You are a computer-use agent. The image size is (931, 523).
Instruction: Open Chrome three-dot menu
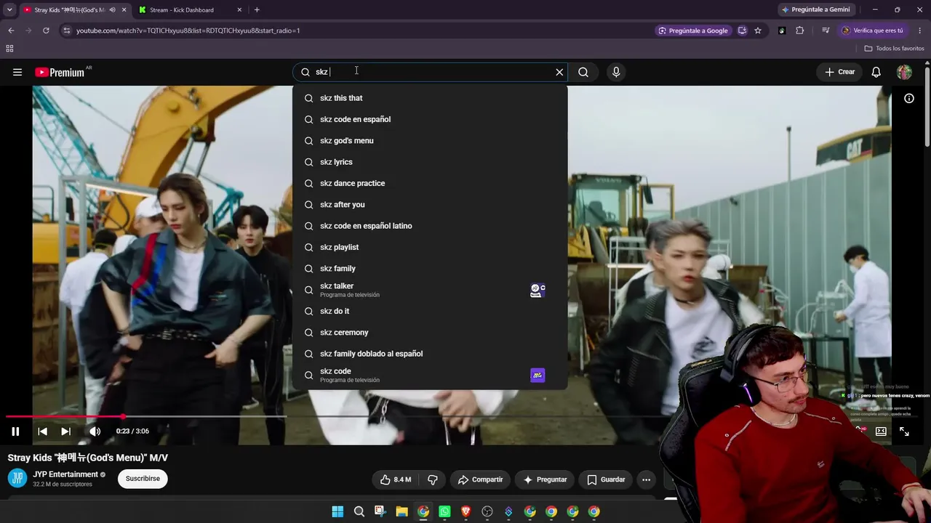920,31
